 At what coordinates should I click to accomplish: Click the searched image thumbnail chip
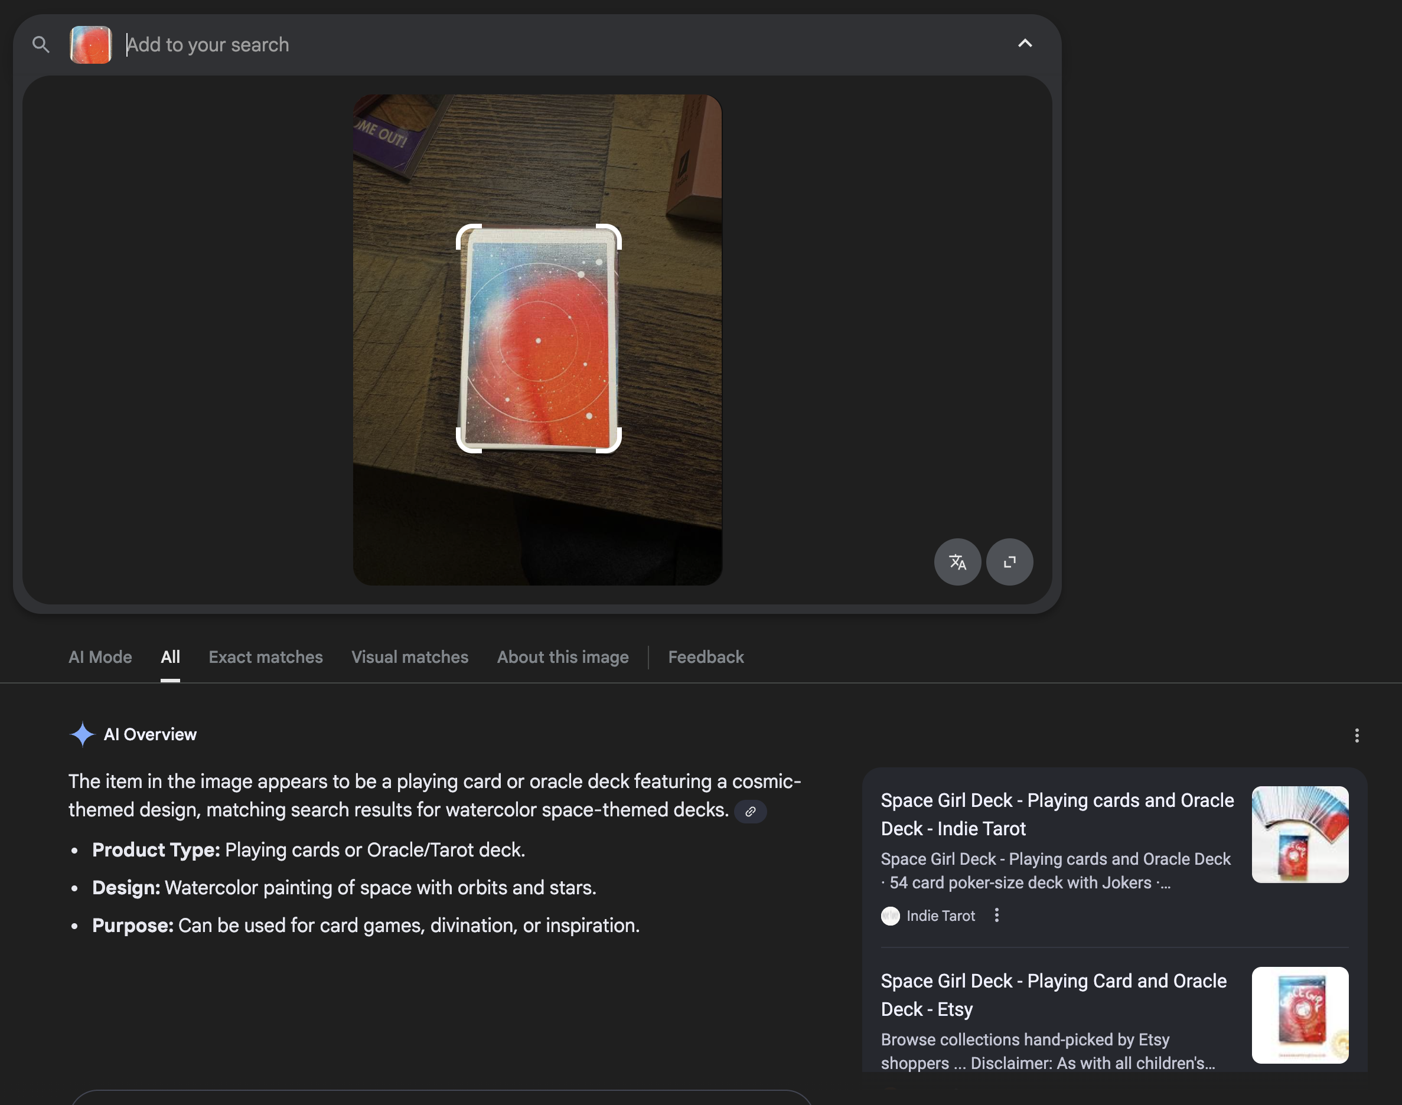(90, 45)
